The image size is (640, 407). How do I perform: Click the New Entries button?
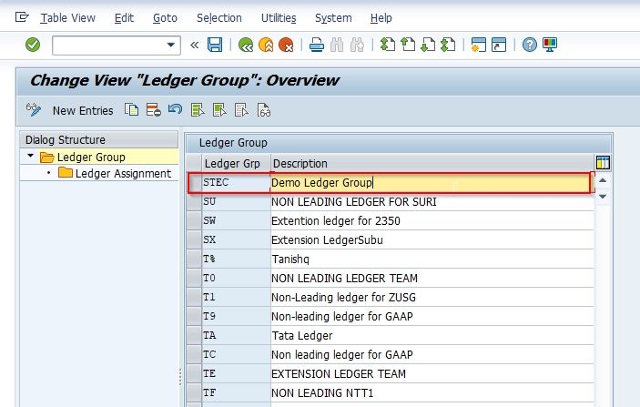point(83,111)
